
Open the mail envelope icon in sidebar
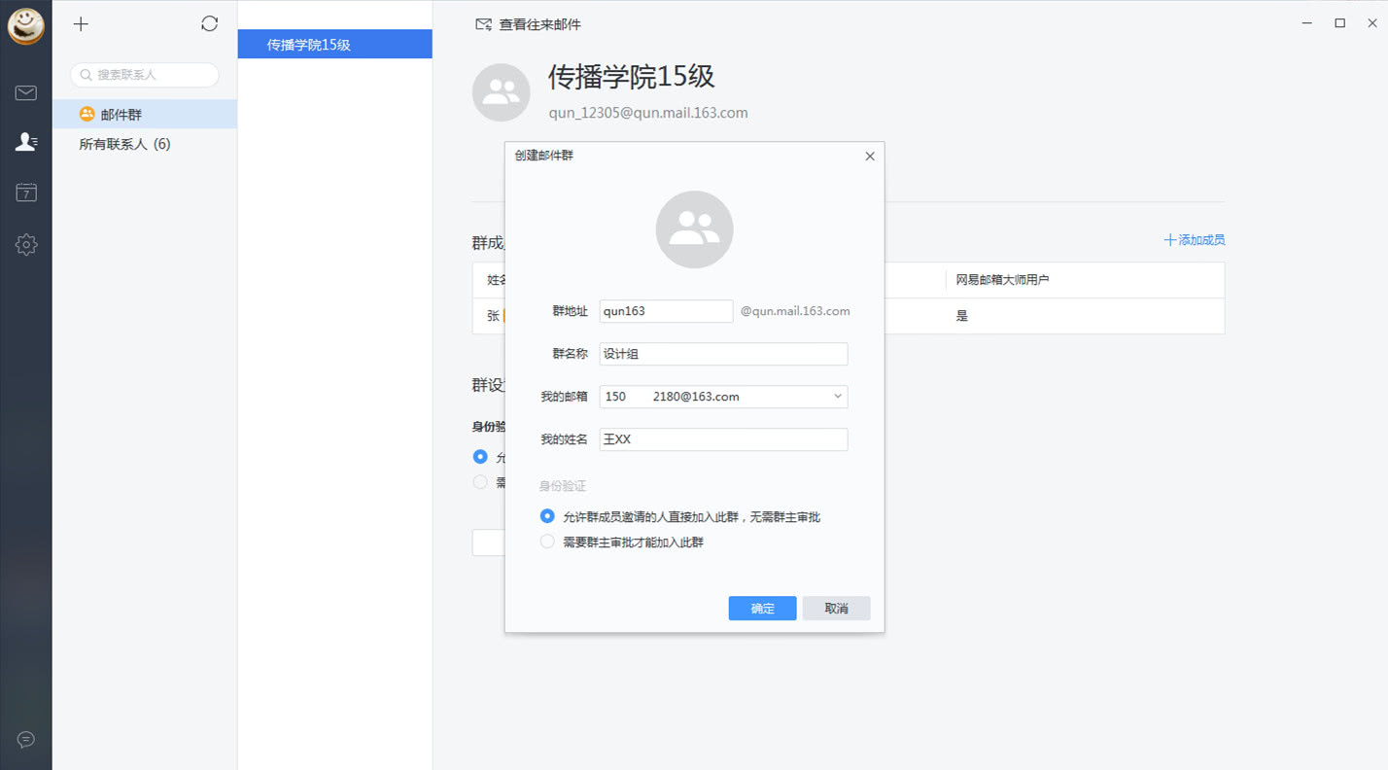point(25,92)
